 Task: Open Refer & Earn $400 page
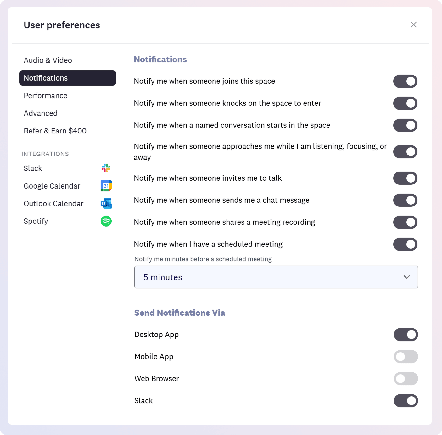55,131
